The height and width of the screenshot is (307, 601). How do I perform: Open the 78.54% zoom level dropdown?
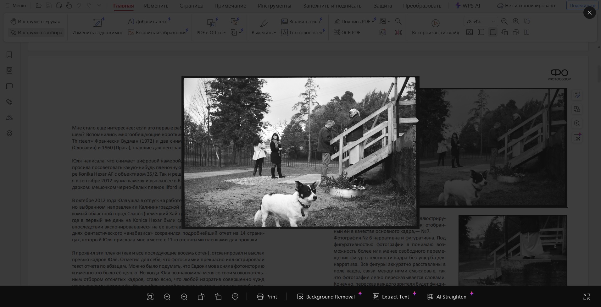pyautogui.click(x=493, y=21)
